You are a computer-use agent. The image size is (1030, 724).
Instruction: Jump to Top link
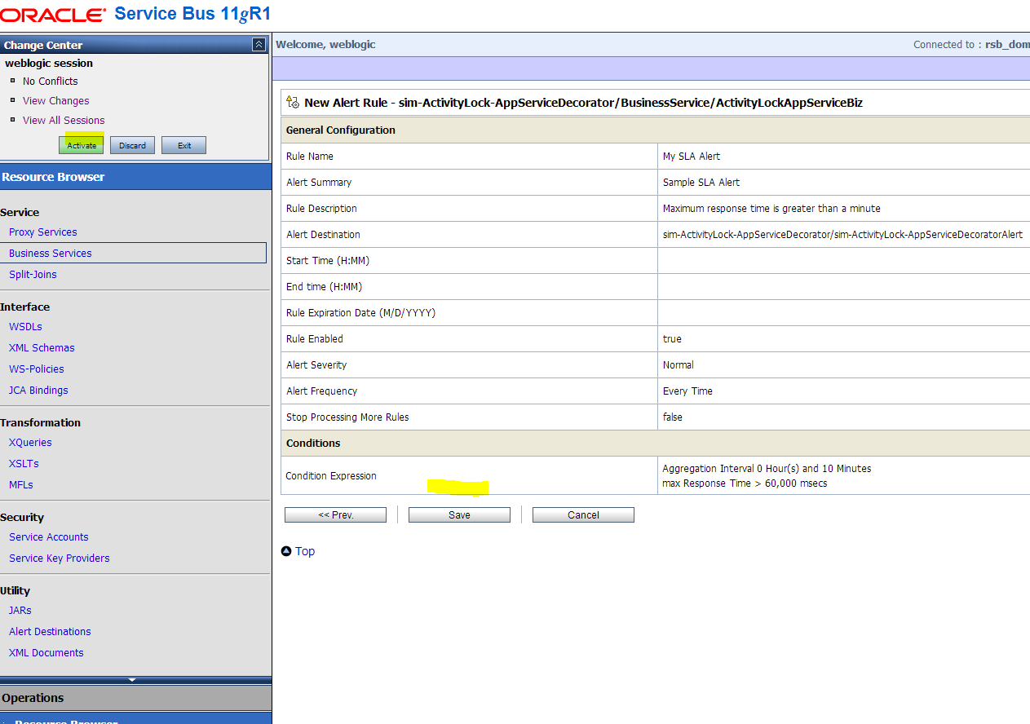[x=305, y=551]
